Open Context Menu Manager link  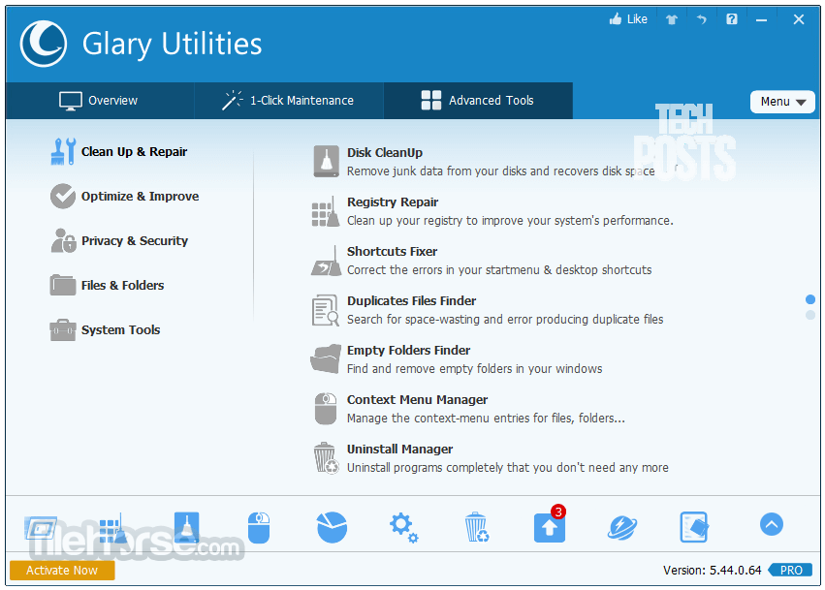pyautogui.click(x=417, y=400)
